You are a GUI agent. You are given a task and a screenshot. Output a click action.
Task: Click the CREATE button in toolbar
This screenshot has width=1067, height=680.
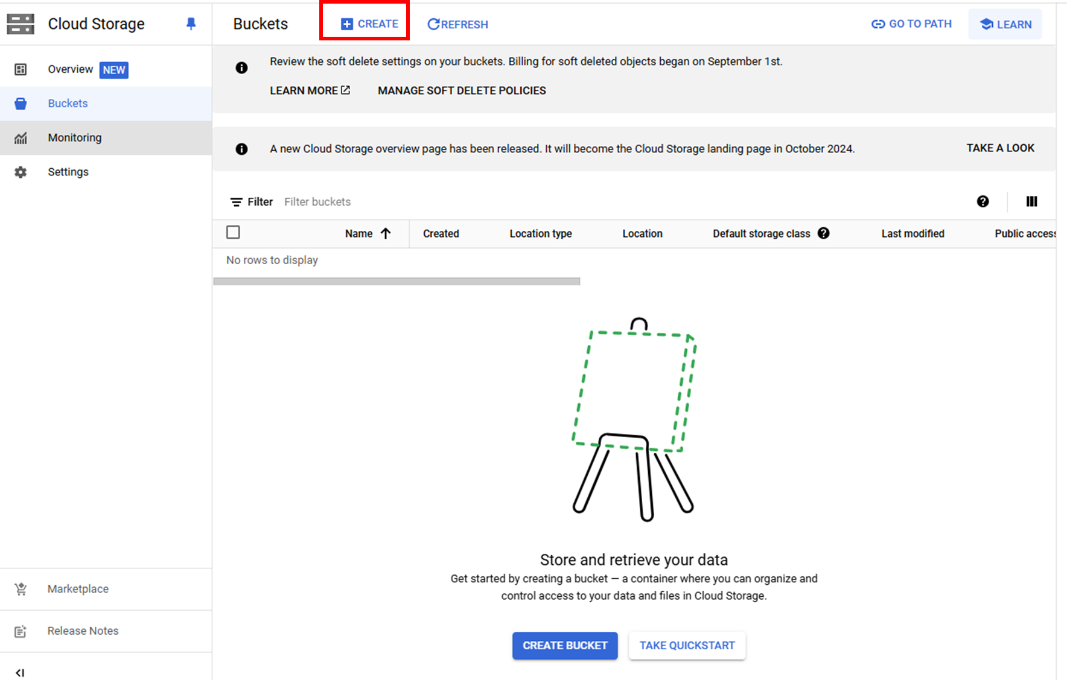369,24
